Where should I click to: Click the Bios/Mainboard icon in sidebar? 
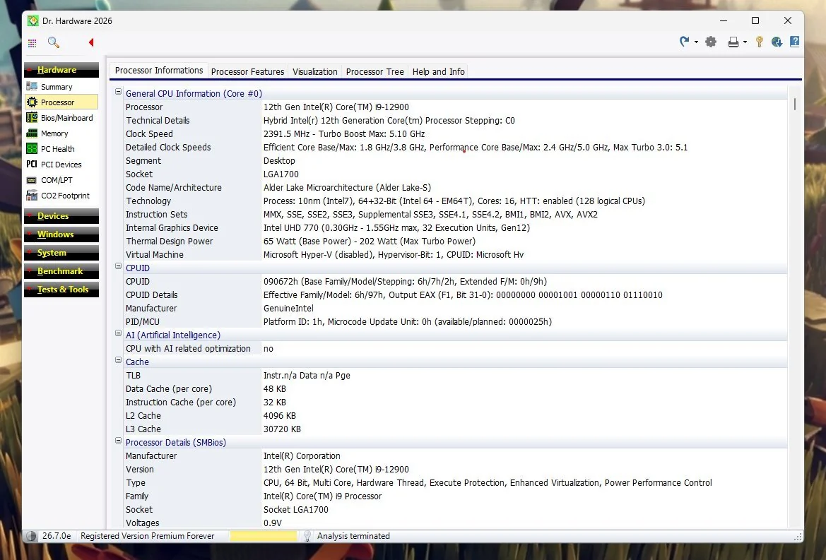click(x=32, y=117)
